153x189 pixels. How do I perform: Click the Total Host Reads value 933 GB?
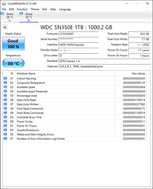pyautogui.click(x=139, y=34)
